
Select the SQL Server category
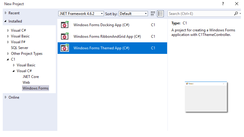(x=20, y=48)
